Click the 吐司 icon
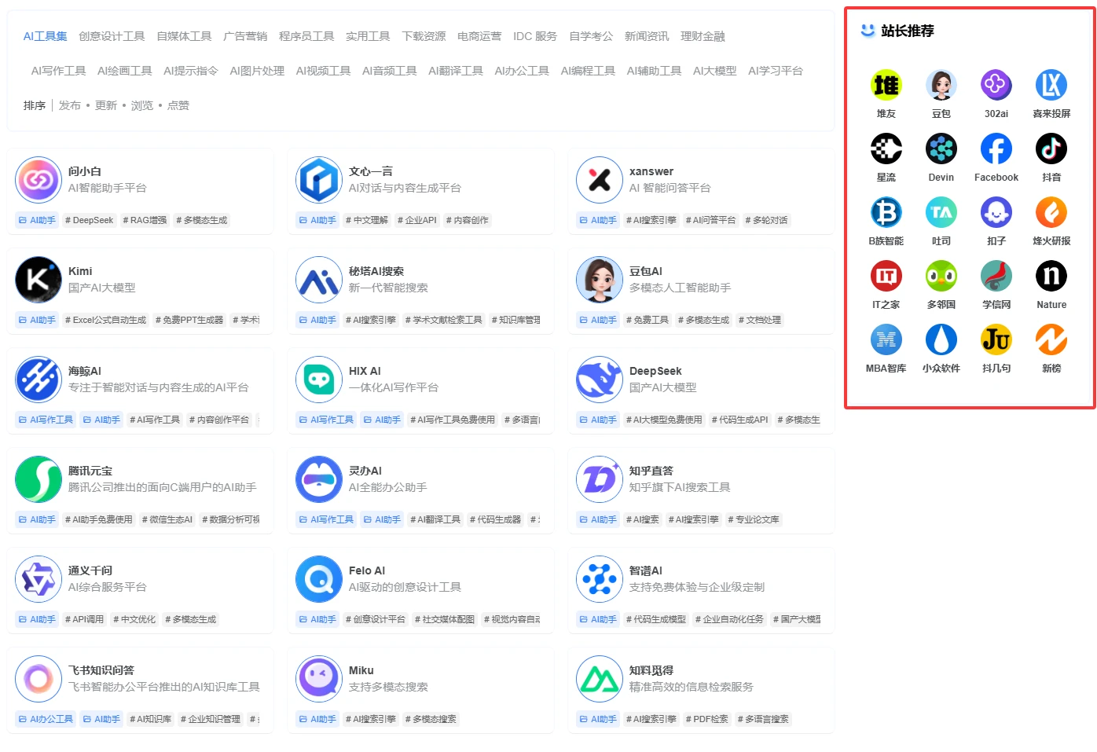 tap(941, 212)
